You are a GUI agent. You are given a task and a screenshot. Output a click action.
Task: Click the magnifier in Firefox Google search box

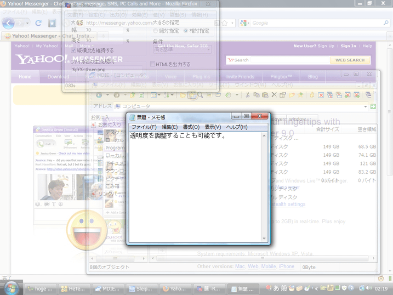click(386, 23)
